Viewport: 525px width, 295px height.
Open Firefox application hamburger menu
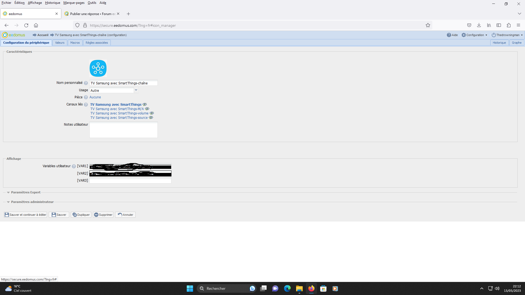pos(518,25)
